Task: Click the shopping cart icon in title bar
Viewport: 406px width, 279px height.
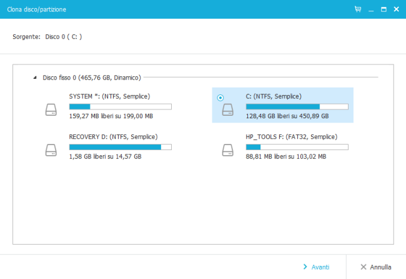Action: click(357, 9)
